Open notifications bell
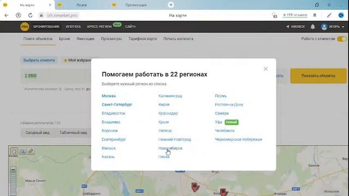 point(312,27)
